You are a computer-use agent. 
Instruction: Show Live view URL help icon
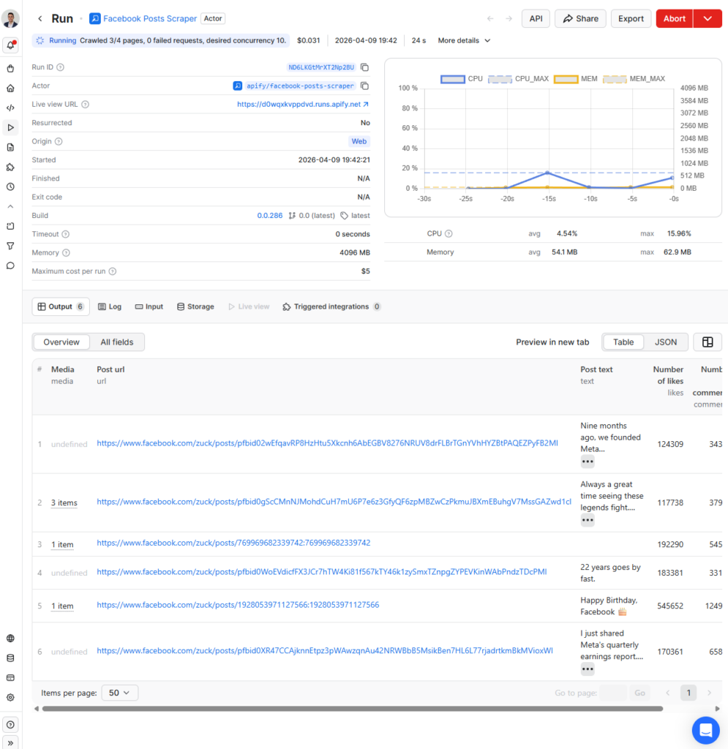click(x=85, y=104)
